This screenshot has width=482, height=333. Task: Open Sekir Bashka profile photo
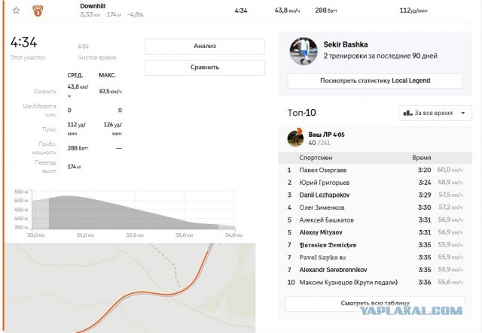point(304,51)
